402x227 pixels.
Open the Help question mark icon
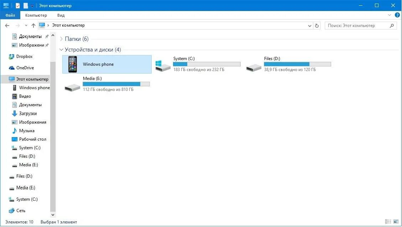(397, 15)
